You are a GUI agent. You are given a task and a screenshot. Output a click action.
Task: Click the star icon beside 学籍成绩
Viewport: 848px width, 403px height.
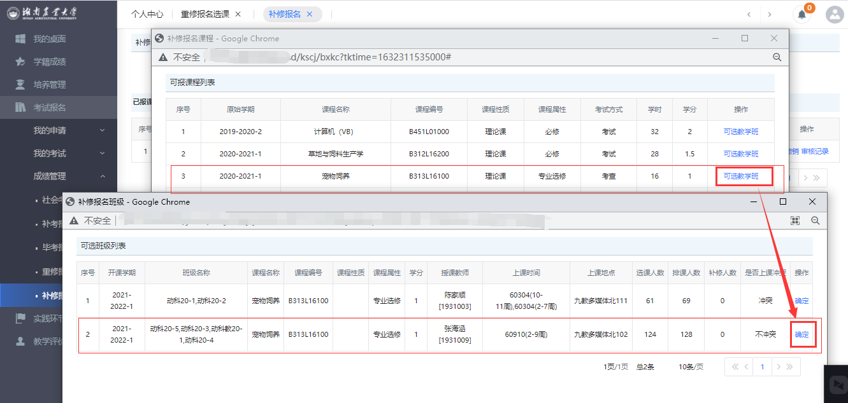pos(20,62)
